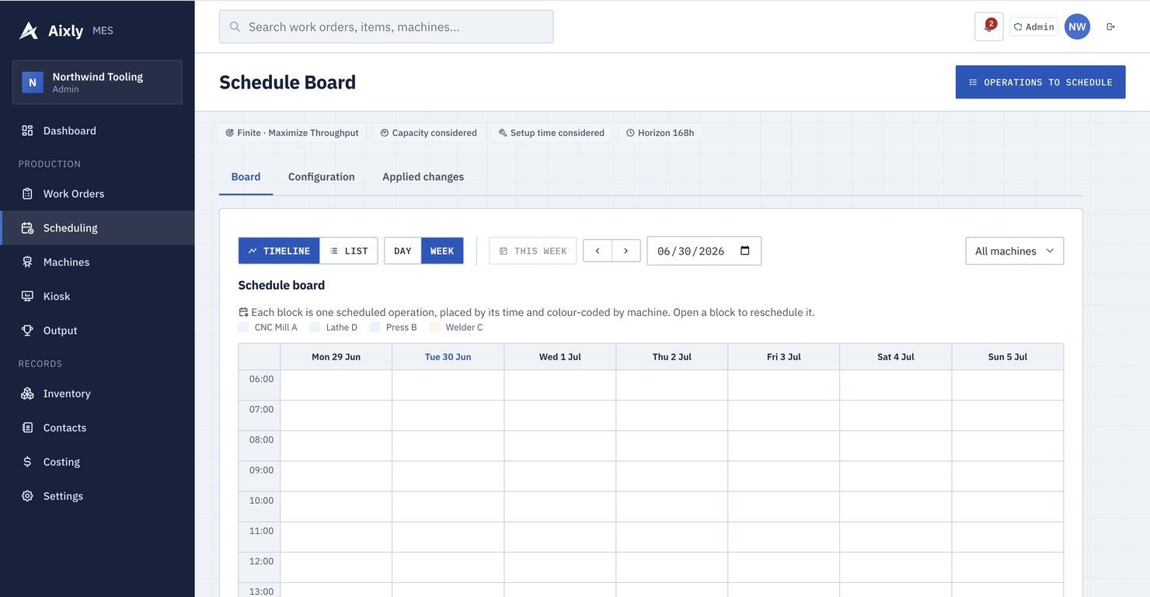Switch to Day view
This screenshot has width=1150, height=597.
(402, 251)
